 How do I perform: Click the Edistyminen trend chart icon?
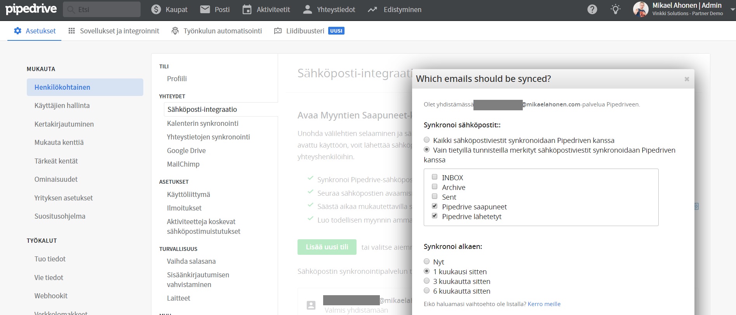click(372, 9)
